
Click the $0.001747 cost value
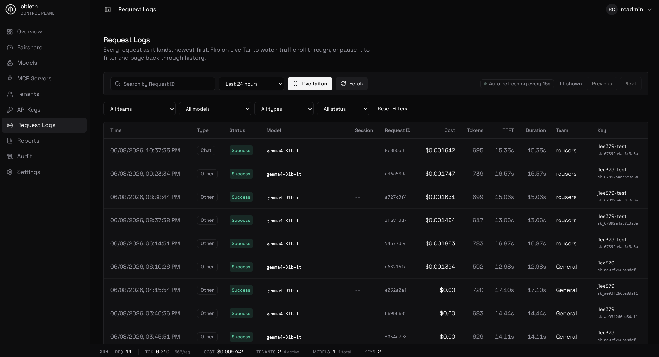[440, 174]
